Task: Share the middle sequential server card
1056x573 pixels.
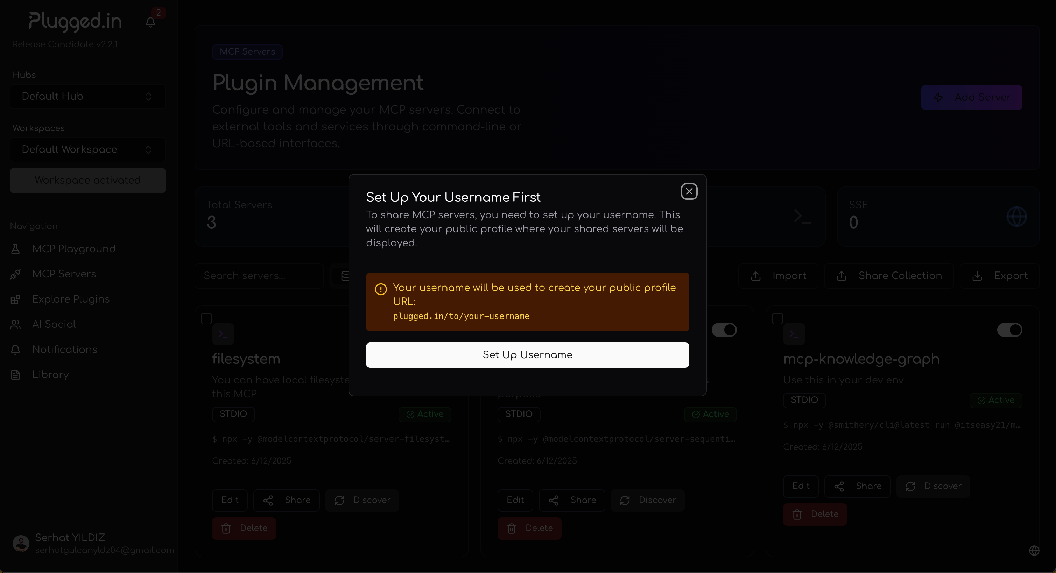Action: (572, 501)
